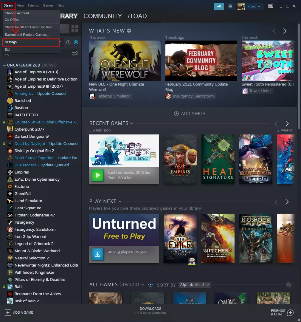Image resolution: width=301 pixels, height=322 pixels.
Task: Select Pathfinder: Kingmaker in list
Action: point(34,273)
